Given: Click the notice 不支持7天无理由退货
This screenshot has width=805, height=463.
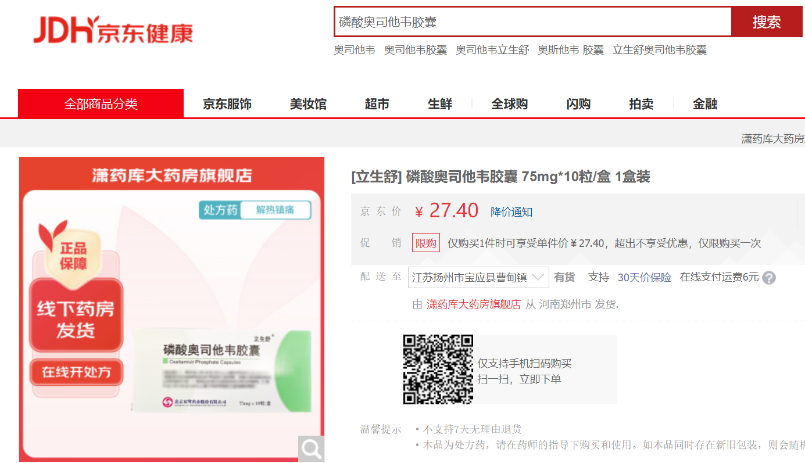Looking at the screenshot, I should pyautogui.click(x=472, y=429).
